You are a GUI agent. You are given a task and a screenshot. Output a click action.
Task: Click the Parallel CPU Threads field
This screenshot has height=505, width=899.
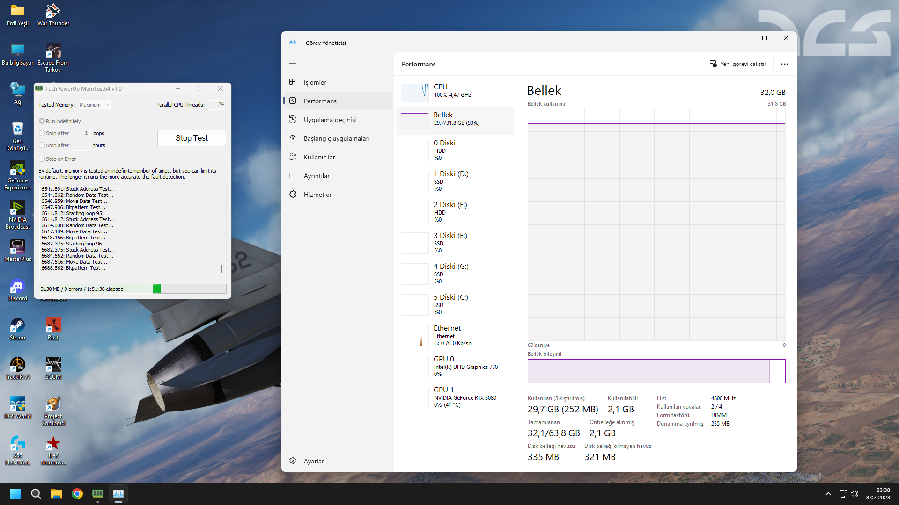(217, 105)
